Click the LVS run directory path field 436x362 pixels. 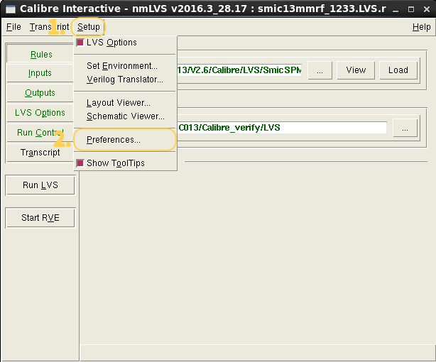coord(281,128)
